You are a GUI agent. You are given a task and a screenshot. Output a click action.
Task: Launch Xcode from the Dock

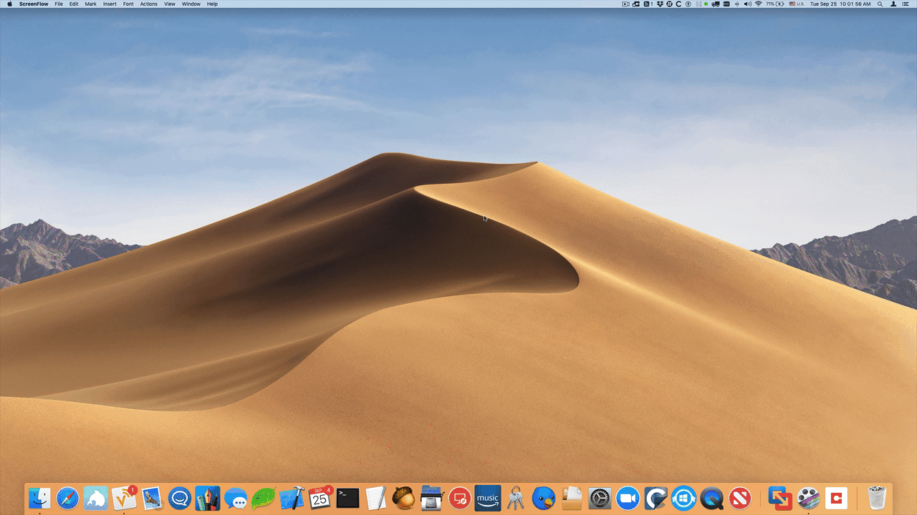pyautogui.click(x=291, y=499)
